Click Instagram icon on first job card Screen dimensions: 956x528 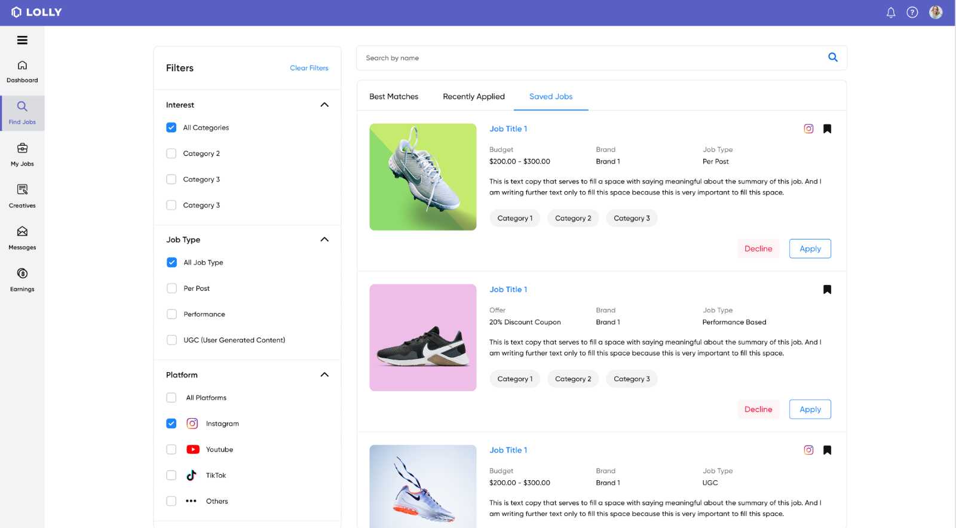click(808, 128)
